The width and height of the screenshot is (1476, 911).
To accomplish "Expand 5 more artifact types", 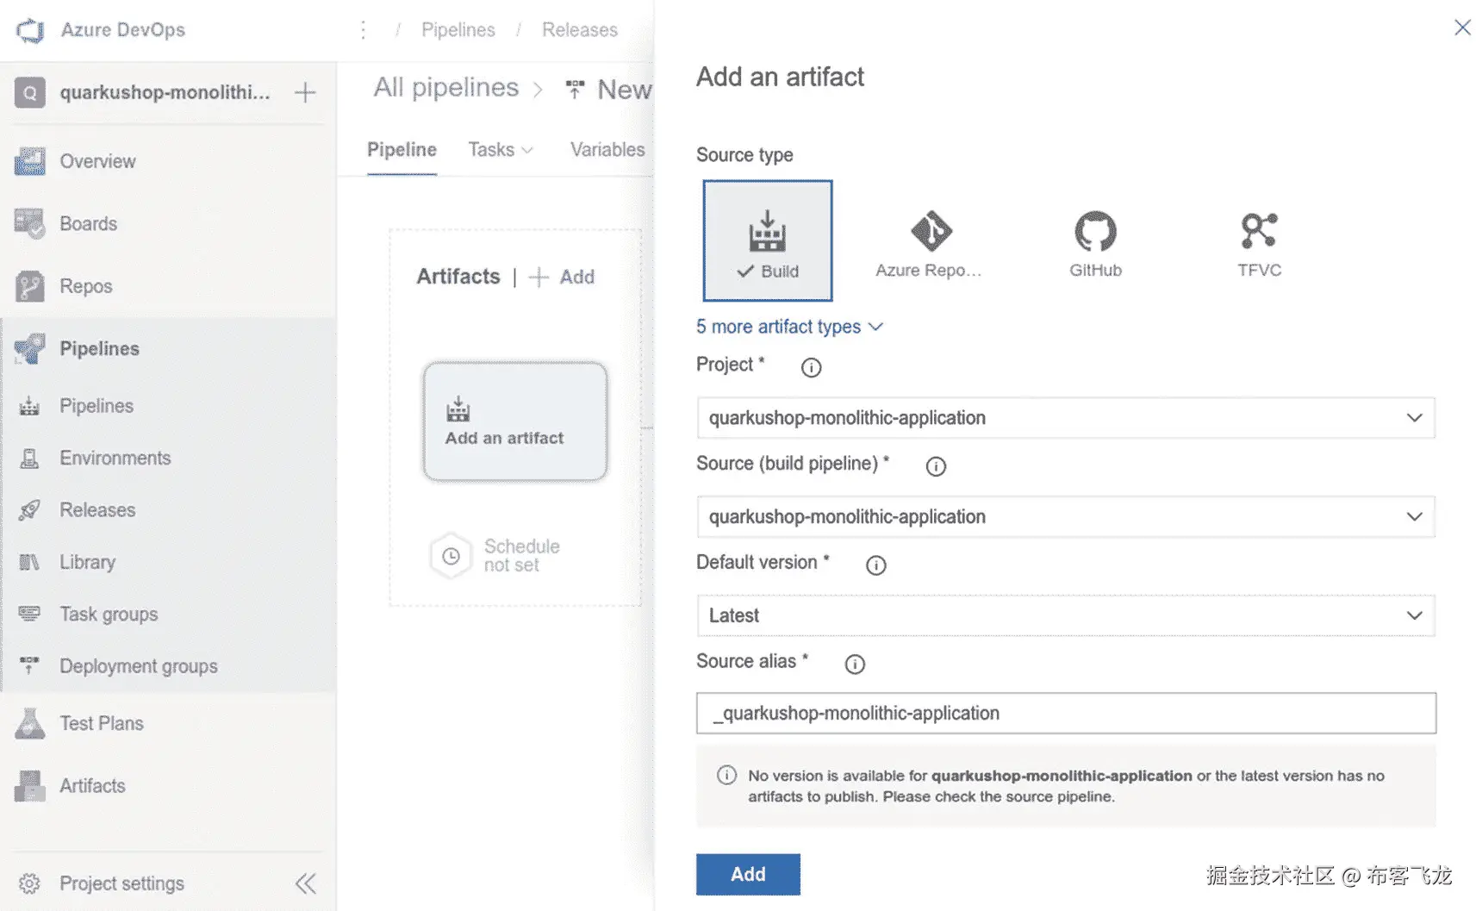I will (788, 327).
